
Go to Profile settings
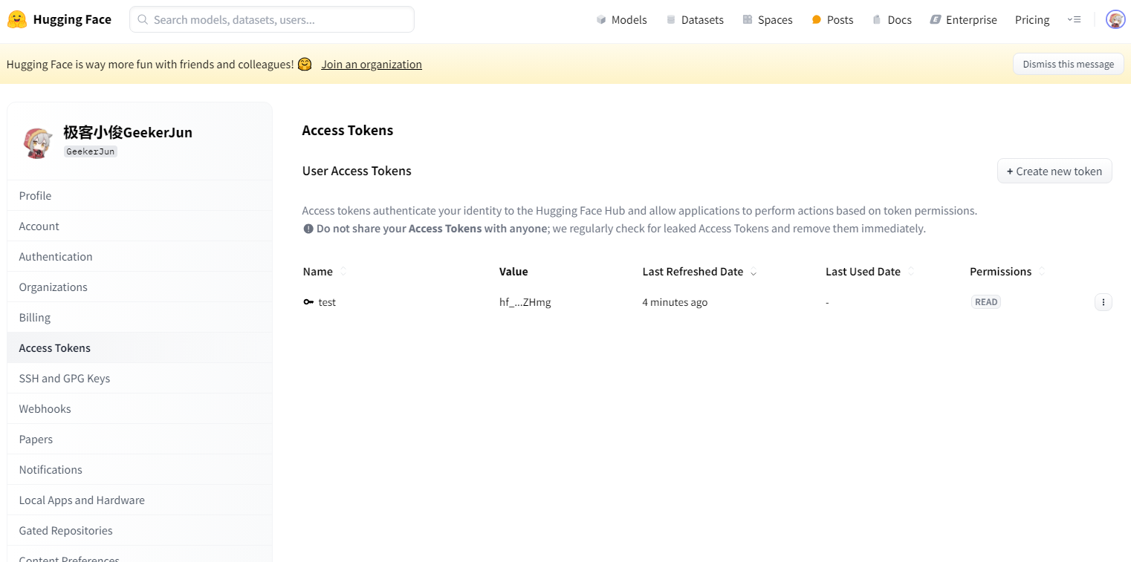pyautogui.click(x=140, y=196)
